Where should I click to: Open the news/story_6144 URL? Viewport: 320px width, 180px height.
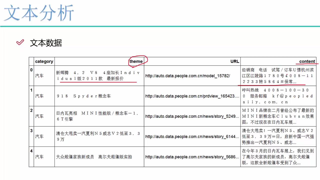click(x=192, y=136)
